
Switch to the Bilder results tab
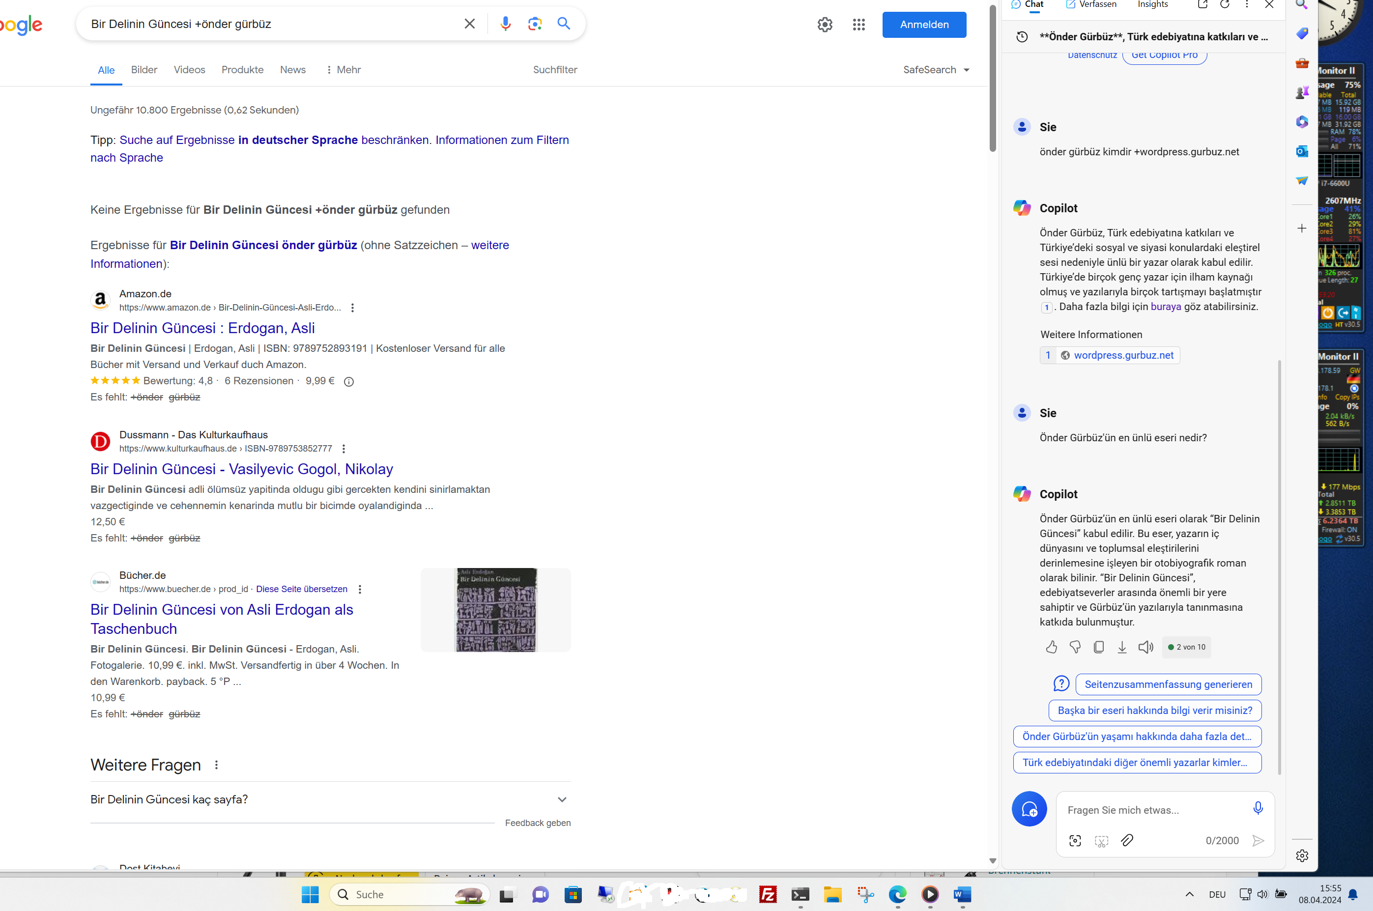(x=144, y=70)
